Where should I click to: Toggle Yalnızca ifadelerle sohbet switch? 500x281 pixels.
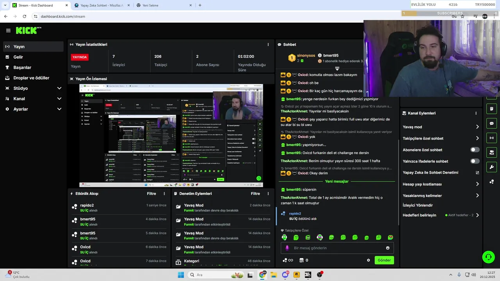[x=475, y=161]
